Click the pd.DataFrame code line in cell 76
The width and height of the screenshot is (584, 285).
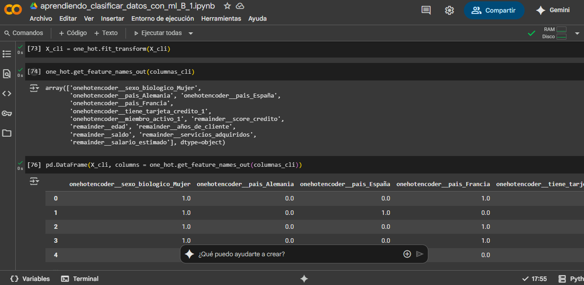(x=174, y=165)
